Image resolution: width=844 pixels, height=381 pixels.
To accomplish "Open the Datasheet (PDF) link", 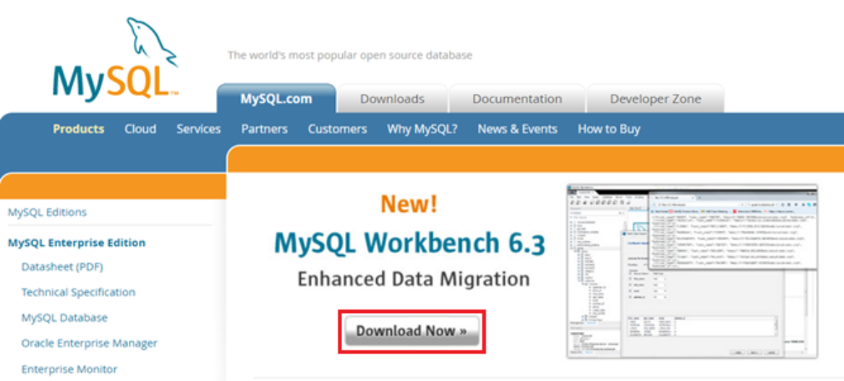I will pyautogui.click(x=62, y=267).
